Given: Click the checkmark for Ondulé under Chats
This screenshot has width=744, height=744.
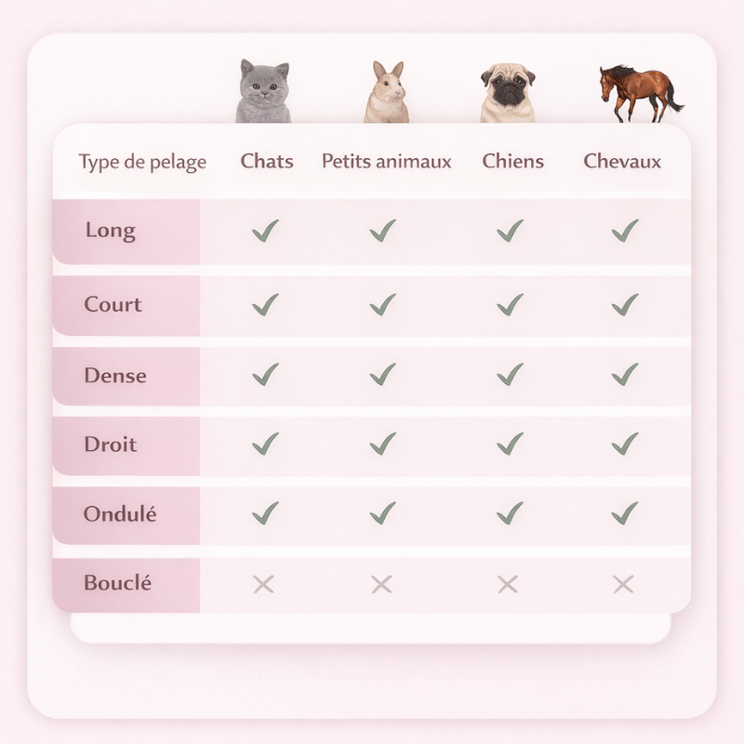Looking at the screenshot, I should [265, 513].
